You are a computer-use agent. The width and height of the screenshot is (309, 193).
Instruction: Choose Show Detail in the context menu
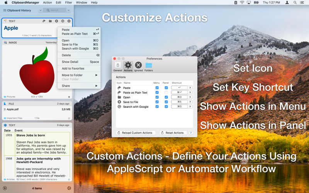click(x=79, y=62)
